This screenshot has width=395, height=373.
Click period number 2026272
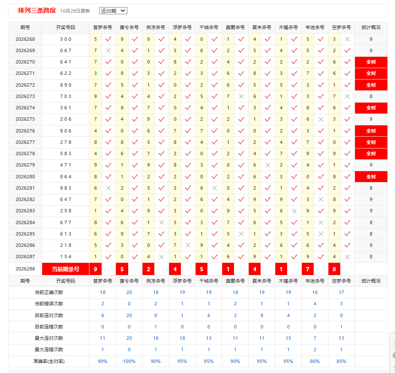pos(25,85)
